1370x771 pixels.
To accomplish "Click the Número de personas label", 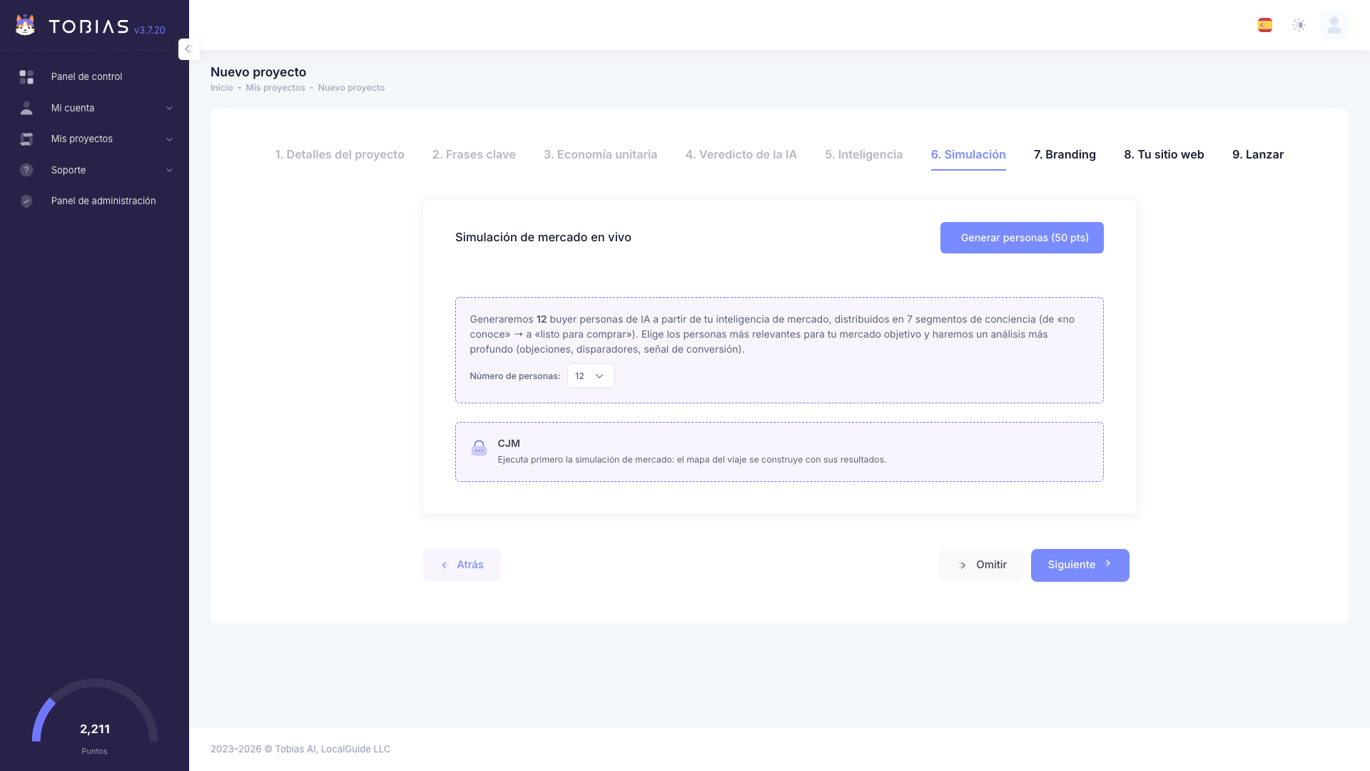I will pyautogui.click(x=514, y=376).
